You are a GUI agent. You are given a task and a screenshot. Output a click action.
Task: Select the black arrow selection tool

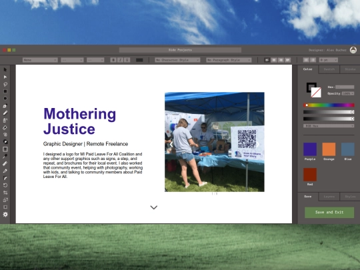pyautogui.click(x=5, y=69)
